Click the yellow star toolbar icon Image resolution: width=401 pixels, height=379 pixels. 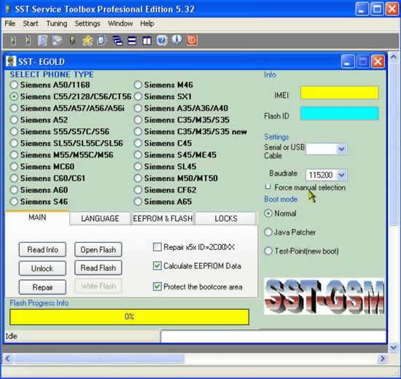click(87, 40)
